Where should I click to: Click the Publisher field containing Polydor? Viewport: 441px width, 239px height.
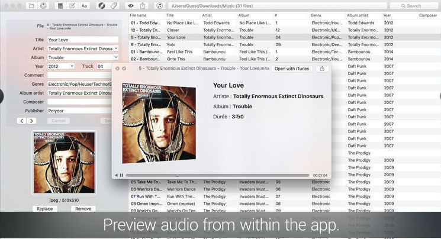tap(79, 111)
